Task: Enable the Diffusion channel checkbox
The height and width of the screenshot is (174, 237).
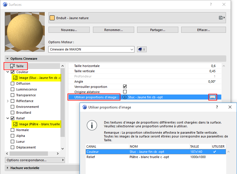Action: click(x=12, y=84)
